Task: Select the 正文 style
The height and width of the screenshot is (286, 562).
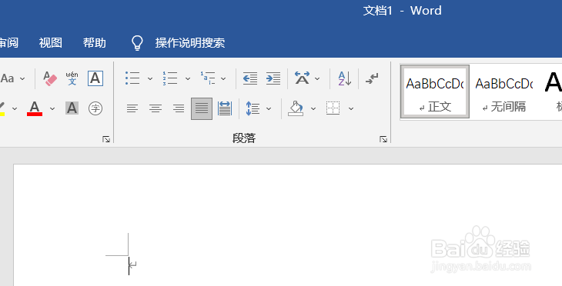Action: pyautogui.click(x=435, y=91)
